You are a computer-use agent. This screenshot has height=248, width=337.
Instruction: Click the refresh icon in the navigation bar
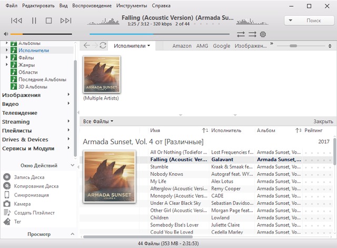pyautogui.click(x=103, y=46)
